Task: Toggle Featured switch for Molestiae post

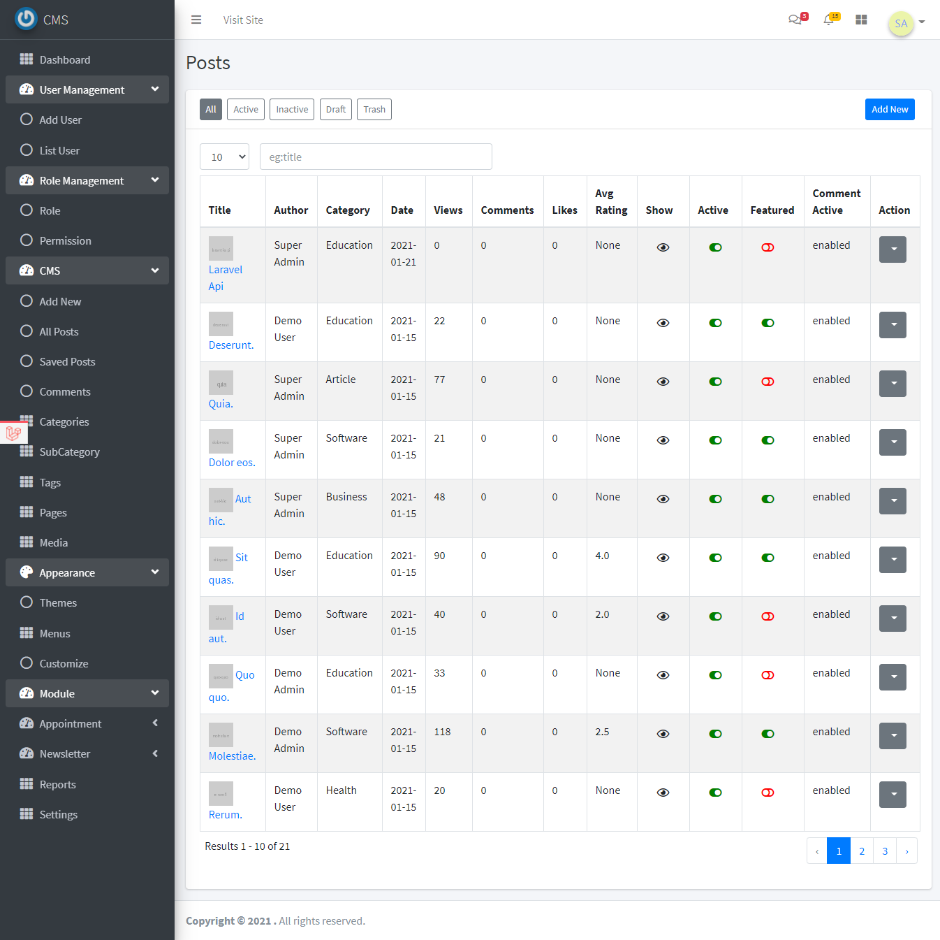Action: [768, 734]
